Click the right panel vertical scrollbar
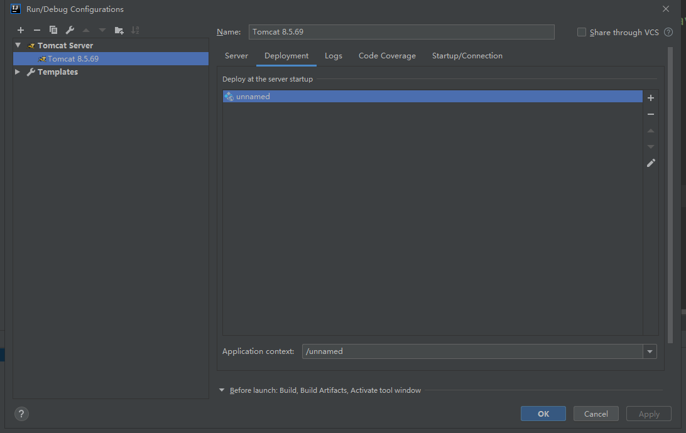 click(670, 195)
